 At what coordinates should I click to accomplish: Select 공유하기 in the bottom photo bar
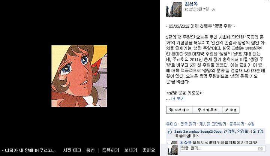point(111,150)
